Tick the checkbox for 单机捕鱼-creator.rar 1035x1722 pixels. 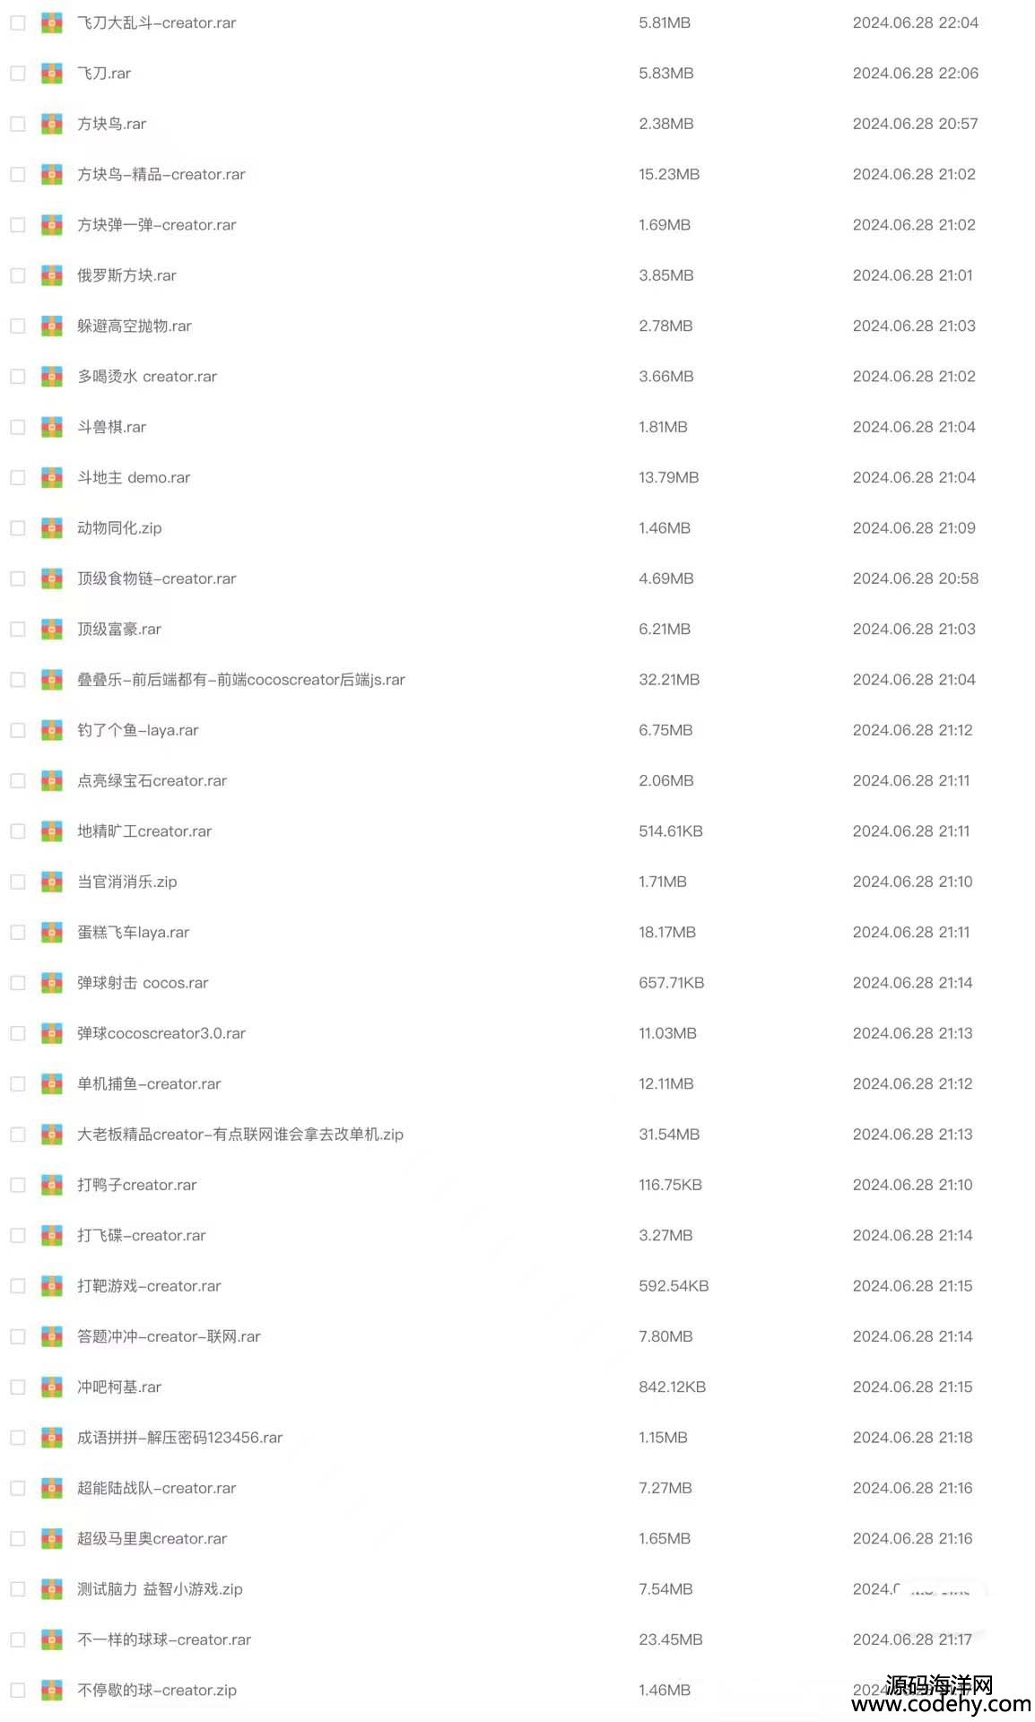[18, 1084]
